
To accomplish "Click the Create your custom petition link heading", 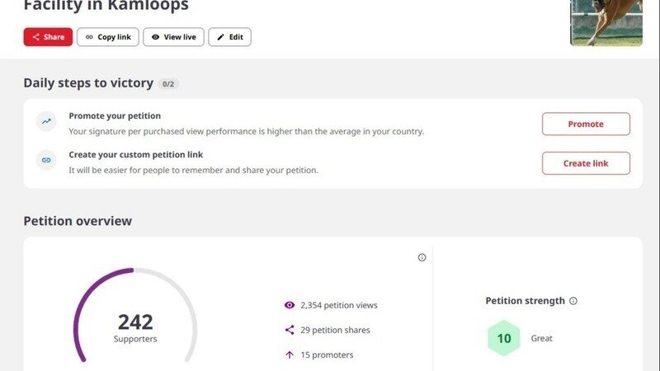I will coord(135,154).
